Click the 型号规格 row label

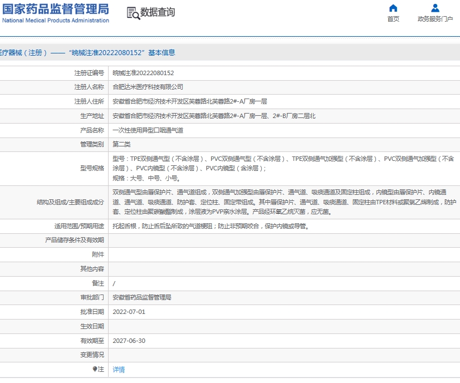pos(92,168)
